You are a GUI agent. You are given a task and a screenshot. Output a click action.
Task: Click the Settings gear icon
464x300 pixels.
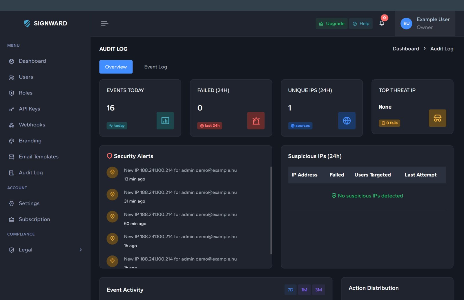pos(12,203)
